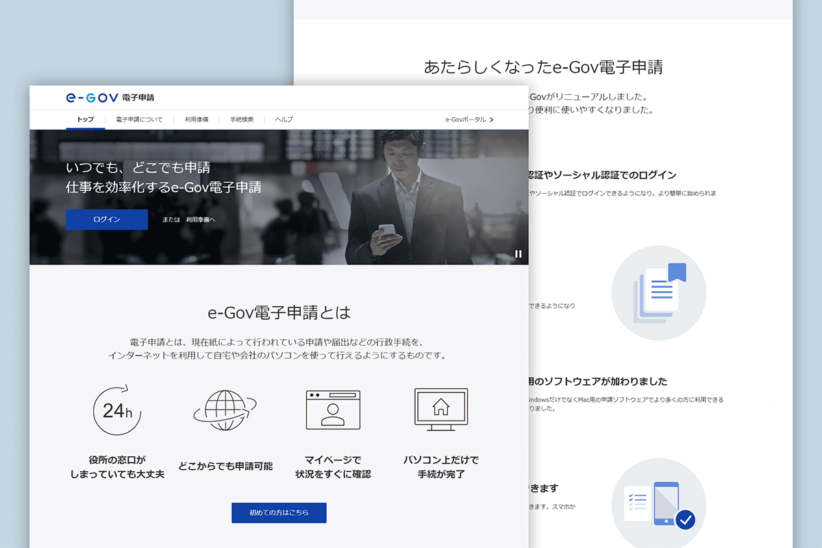Screen dimensions: 822x548
Task: Open the 利用準備 navigation tab
Action: point(197,119)
